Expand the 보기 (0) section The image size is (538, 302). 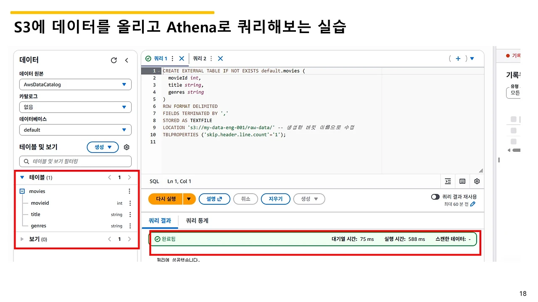click(x=22, y=239)
